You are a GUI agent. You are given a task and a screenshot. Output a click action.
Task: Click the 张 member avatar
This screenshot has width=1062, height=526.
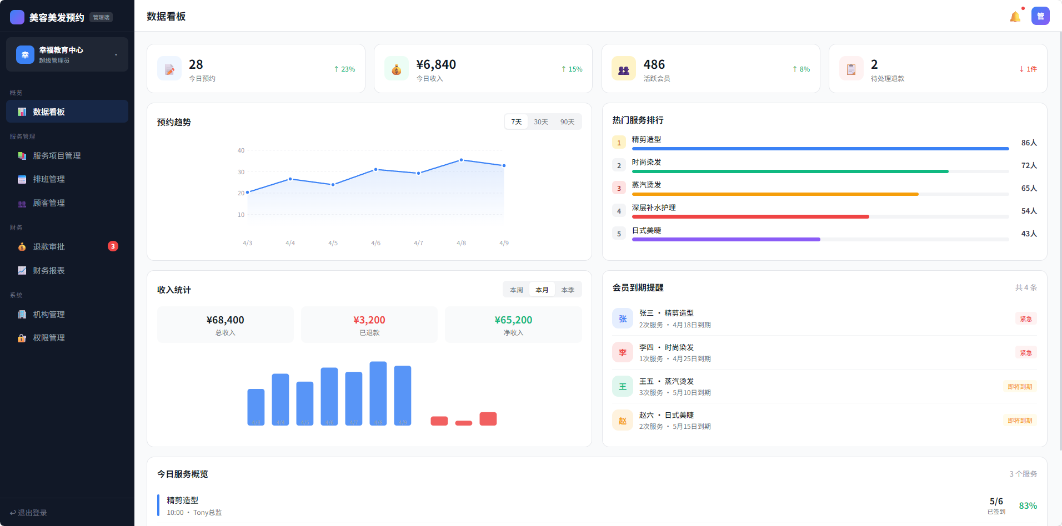[x=623, y=318]
